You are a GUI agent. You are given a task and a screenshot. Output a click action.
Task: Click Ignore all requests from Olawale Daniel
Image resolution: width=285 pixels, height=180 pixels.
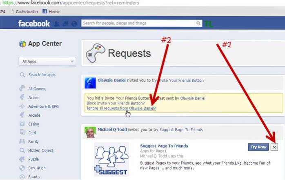[121, 108]
